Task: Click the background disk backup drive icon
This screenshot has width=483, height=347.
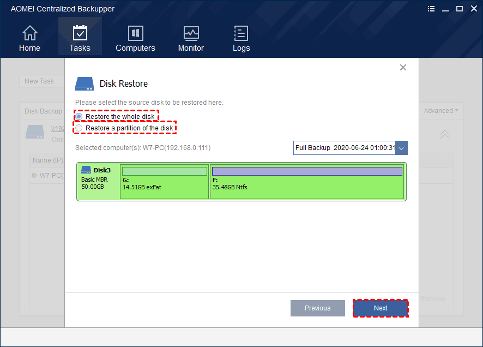Action: (x=35, y=131)
